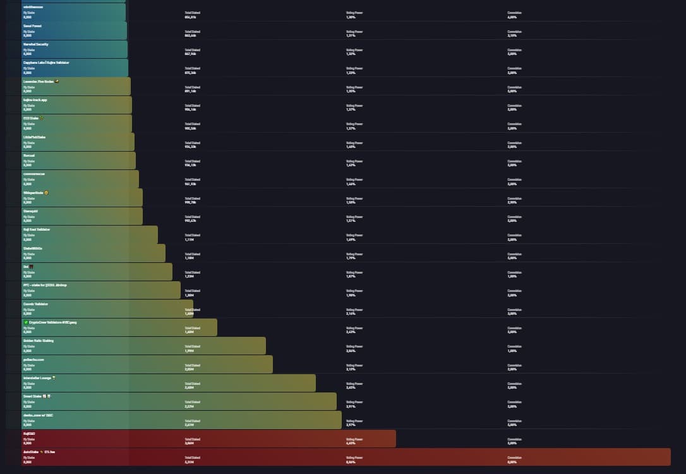Open the Kuji Kast Validator name
Image resolution: width=686 pixels, height=474 pixels.
(x=36, y=229)
